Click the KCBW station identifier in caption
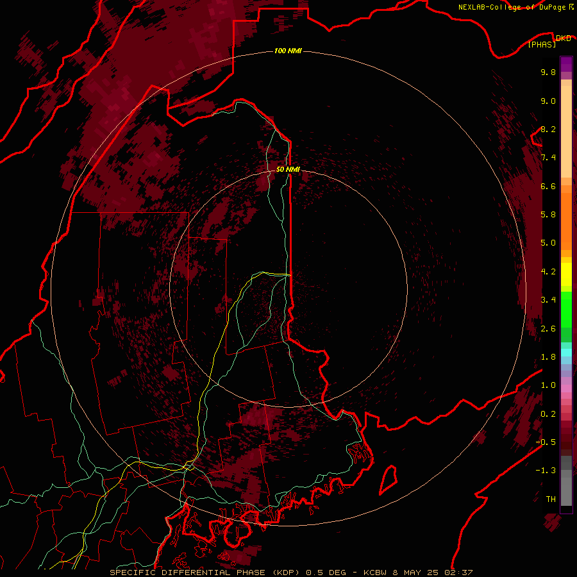 (375, 573)
